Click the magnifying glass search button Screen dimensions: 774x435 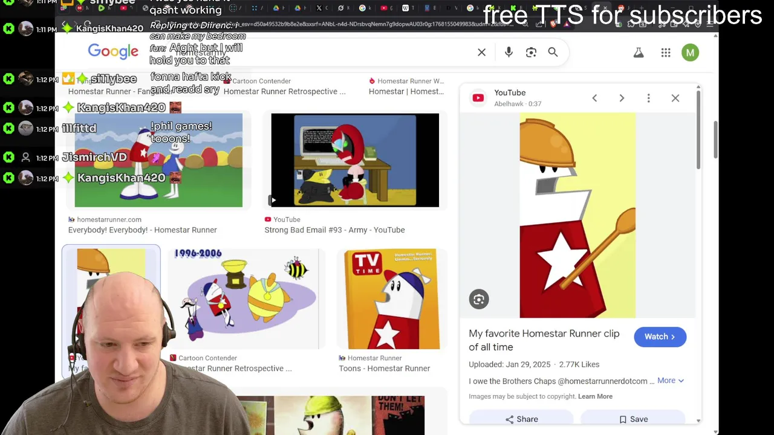pyautogui.click(x=553, y=53)
